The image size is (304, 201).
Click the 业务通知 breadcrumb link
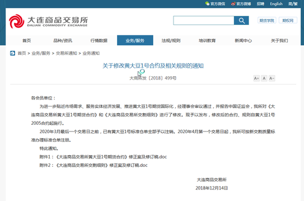click(91, 53)
